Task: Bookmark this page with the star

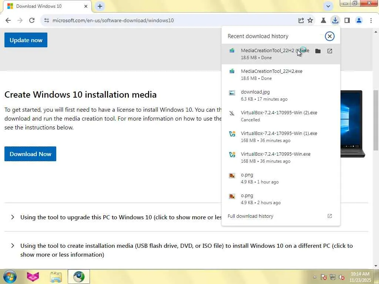Action: pos(310,21)
